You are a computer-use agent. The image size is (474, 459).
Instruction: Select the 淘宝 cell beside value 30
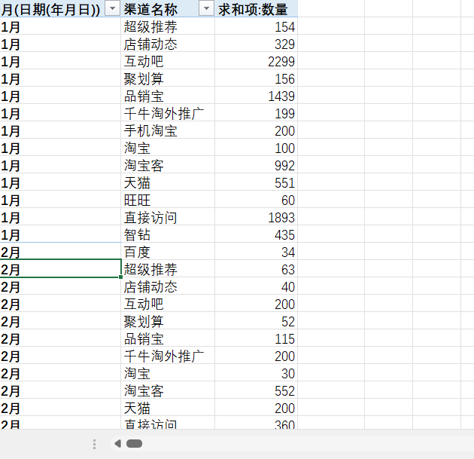(x=168, y=373)
